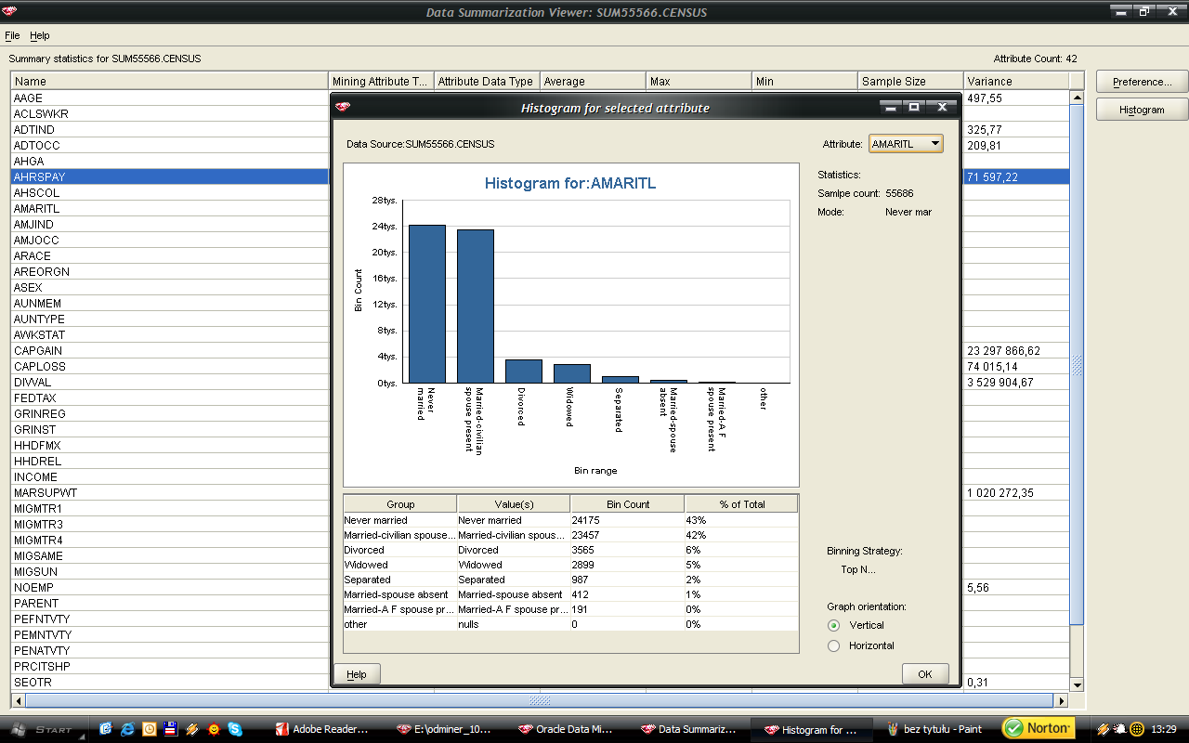Select the PEFNTVTY attribute row
The width and height of the screenshot is (1189, 743).
170,619
